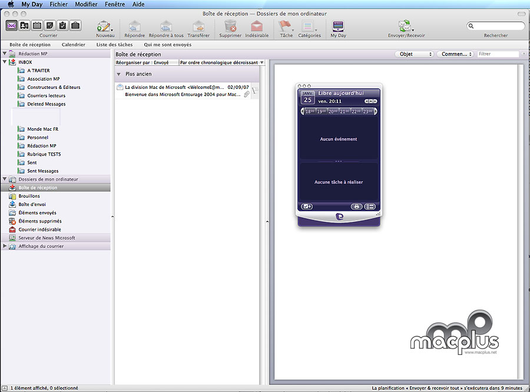Collapse the Rédaction MP account tree
This screenshot has height=392, width=530.
point(5,54)
